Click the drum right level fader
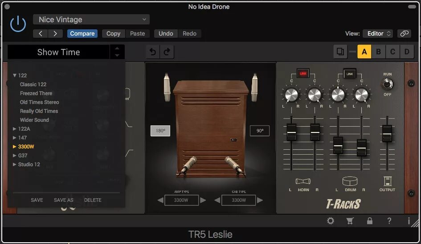The height and width of the screenshot is (244, 421). click(361, 148)
